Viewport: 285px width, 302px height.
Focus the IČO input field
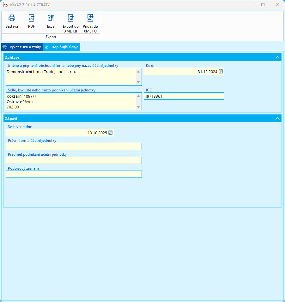point(184,96)
